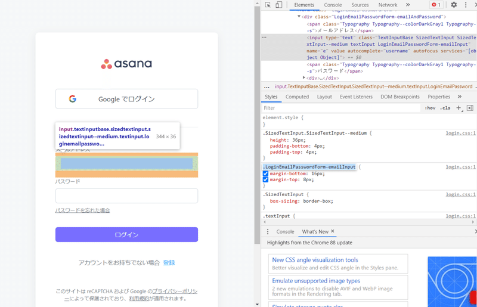The height and width of the screenshot is (307, 477).
Task: Click the input breadcrumb in DOM path
Action: (374, 86)
